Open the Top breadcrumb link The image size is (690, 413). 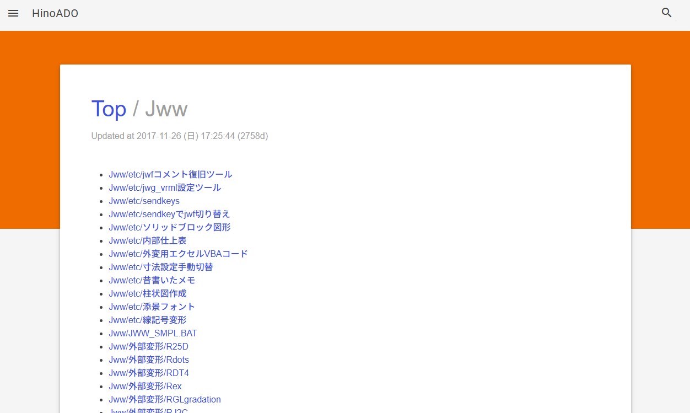click(x=109, y=109)
